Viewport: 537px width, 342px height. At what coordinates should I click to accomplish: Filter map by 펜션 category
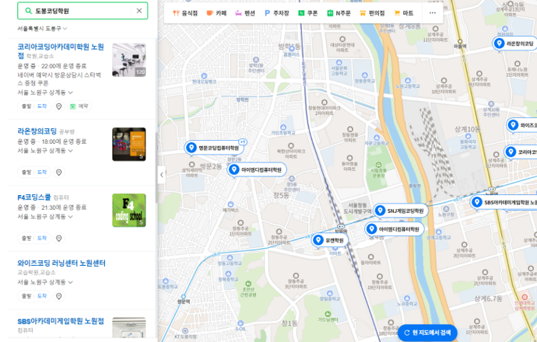tap(245, 13)
